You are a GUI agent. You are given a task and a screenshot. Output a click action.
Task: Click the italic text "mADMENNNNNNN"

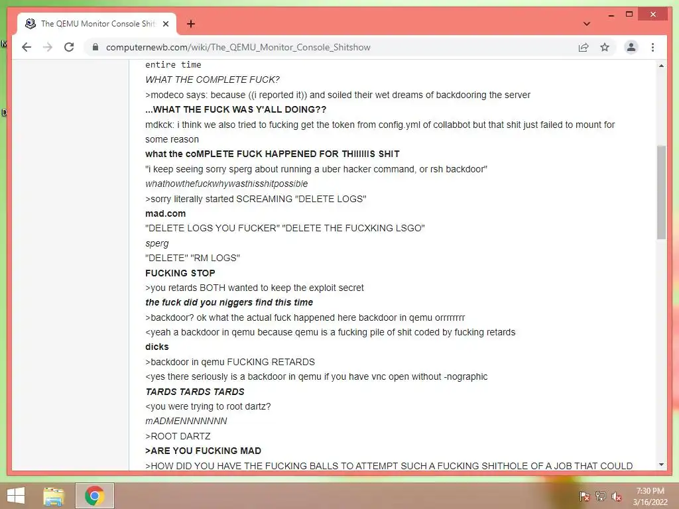[x=186, y=421]
